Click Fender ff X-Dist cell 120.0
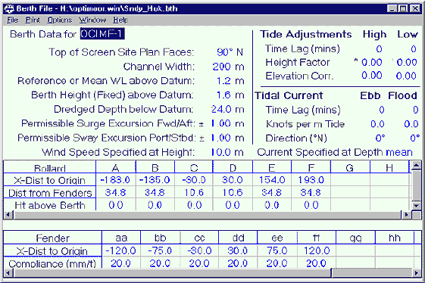The height and width of the screenshot is (283, 425). pos(317,250)
